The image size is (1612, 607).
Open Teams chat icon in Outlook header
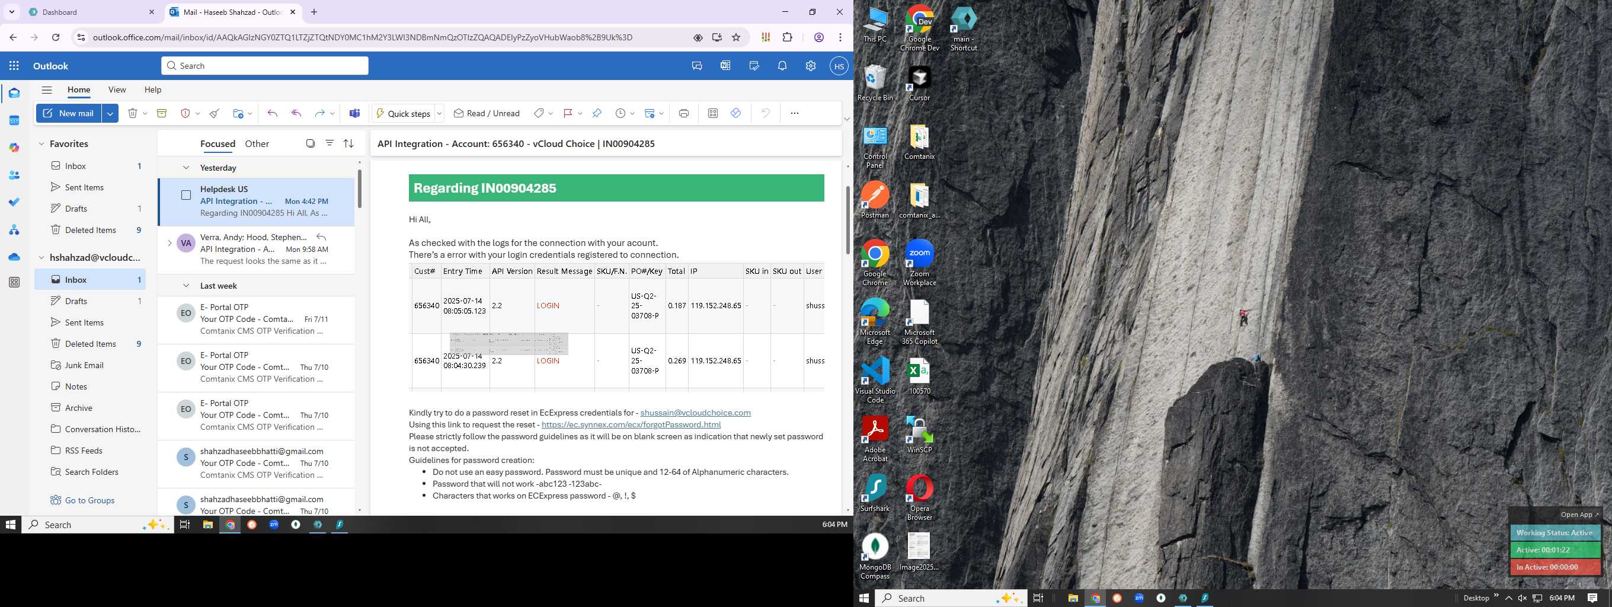pos(696,66)
